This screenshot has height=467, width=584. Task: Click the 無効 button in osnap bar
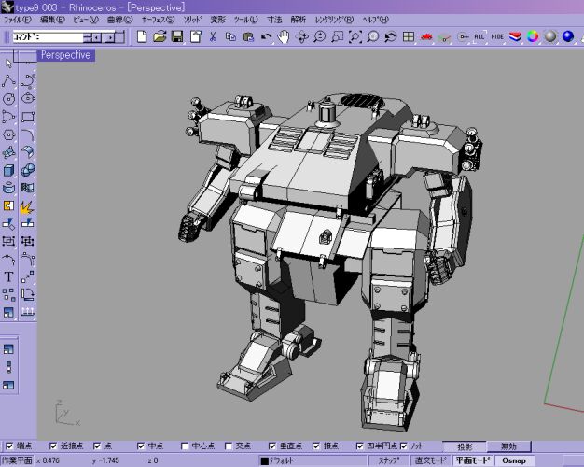[x=508, y=446]
